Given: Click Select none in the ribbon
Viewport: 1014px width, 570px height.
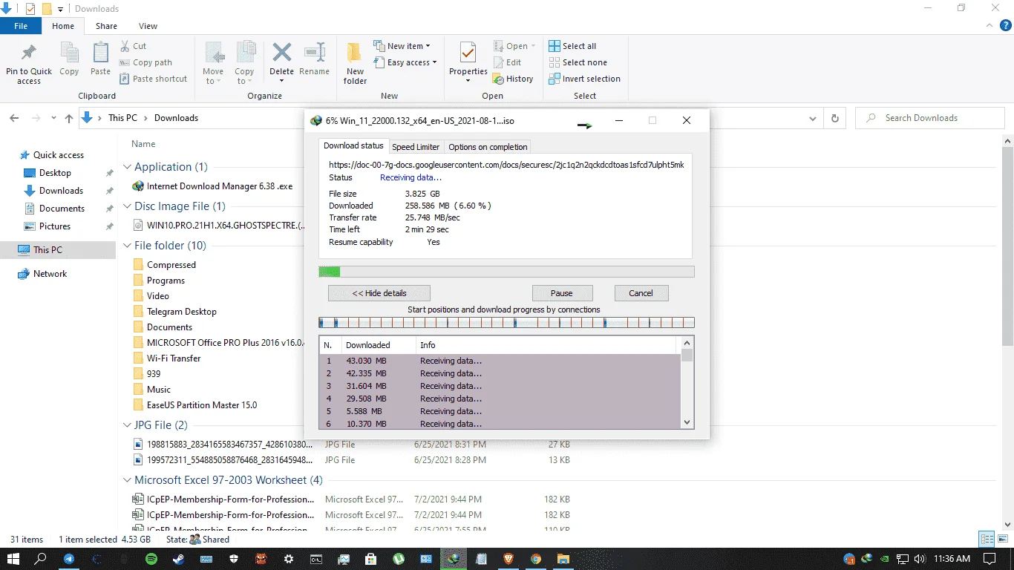Looking at the screenshot, I should click(578, 62).
